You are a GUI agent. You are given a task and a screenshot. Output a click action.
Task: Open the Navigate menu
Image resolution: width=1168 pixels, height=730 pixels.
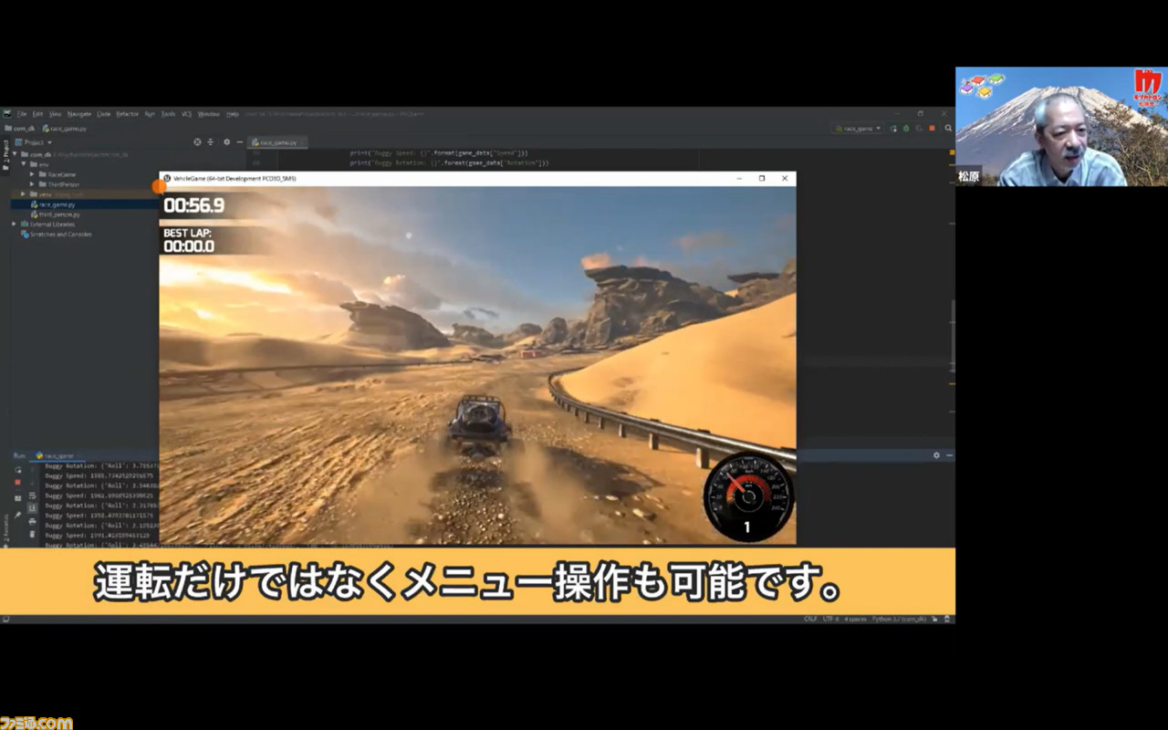[x=79, y=114]
